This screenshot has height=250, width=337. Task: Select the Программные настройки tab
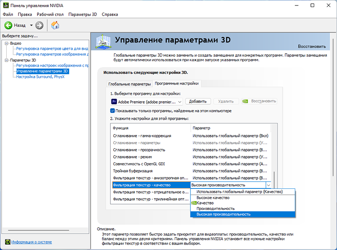(177, 83)
